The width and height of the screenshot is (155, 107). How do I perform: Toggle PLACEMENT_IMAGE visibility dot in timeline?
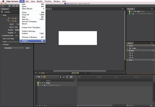coord(42,85)
